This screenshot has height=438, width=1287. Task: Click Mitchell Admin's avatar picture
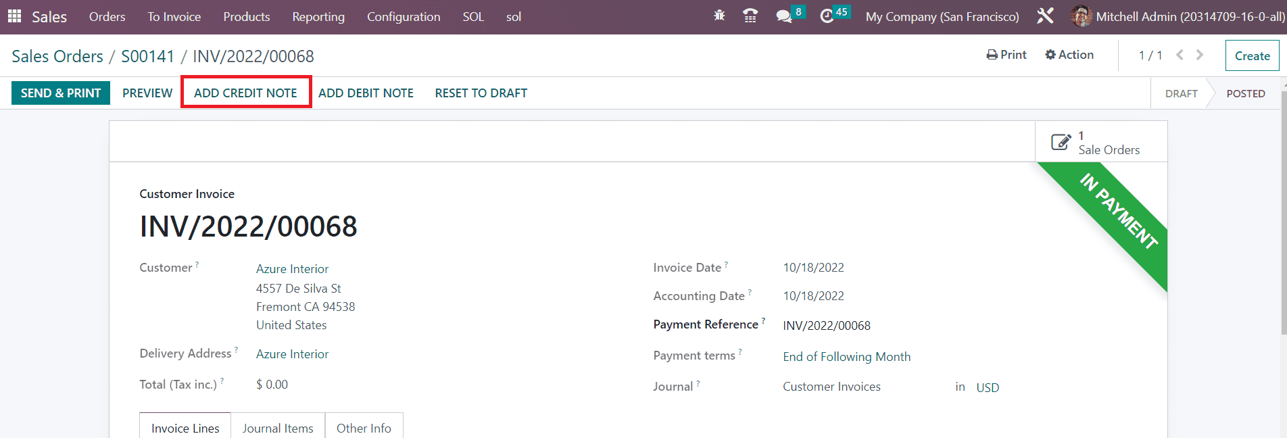(1081, 16)
